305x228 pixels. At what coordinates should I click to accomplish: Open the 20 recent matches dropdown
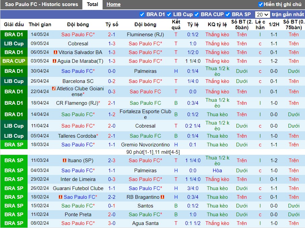tap(262, 14)
